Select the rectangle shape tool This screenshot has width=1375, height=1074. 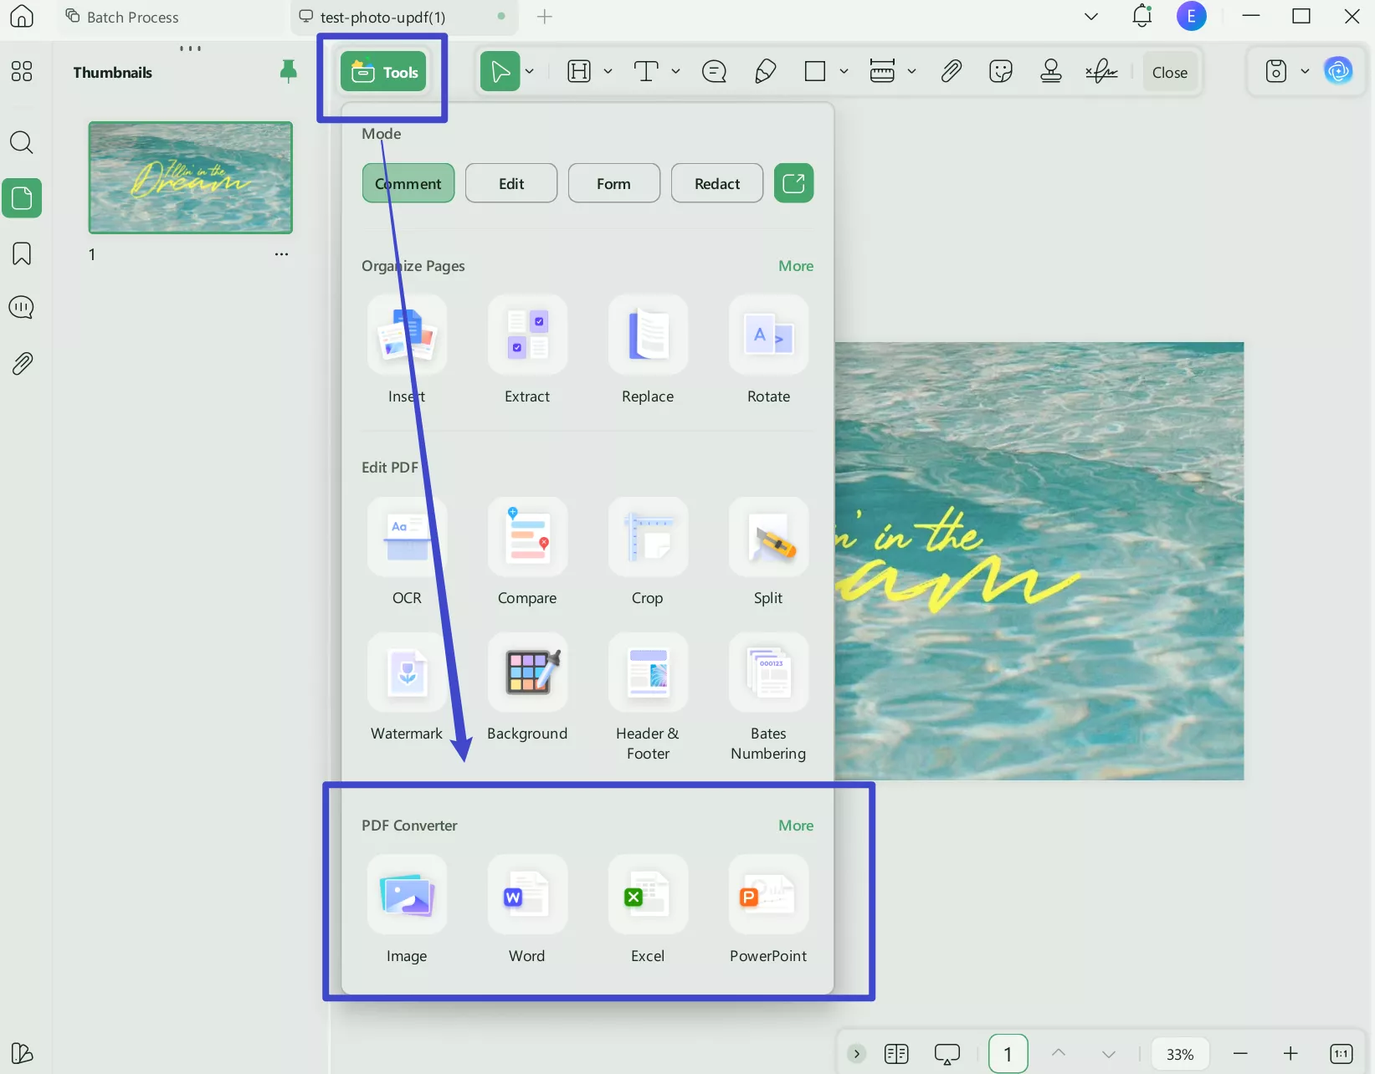point(815,72)
